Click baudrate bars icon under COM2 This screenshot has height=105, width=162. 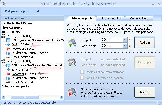pyautogui.click(x=8, y=78)
